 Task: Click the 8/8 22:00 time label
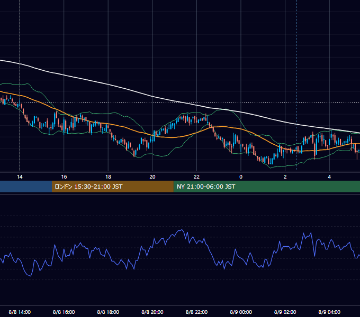[196, 312]
